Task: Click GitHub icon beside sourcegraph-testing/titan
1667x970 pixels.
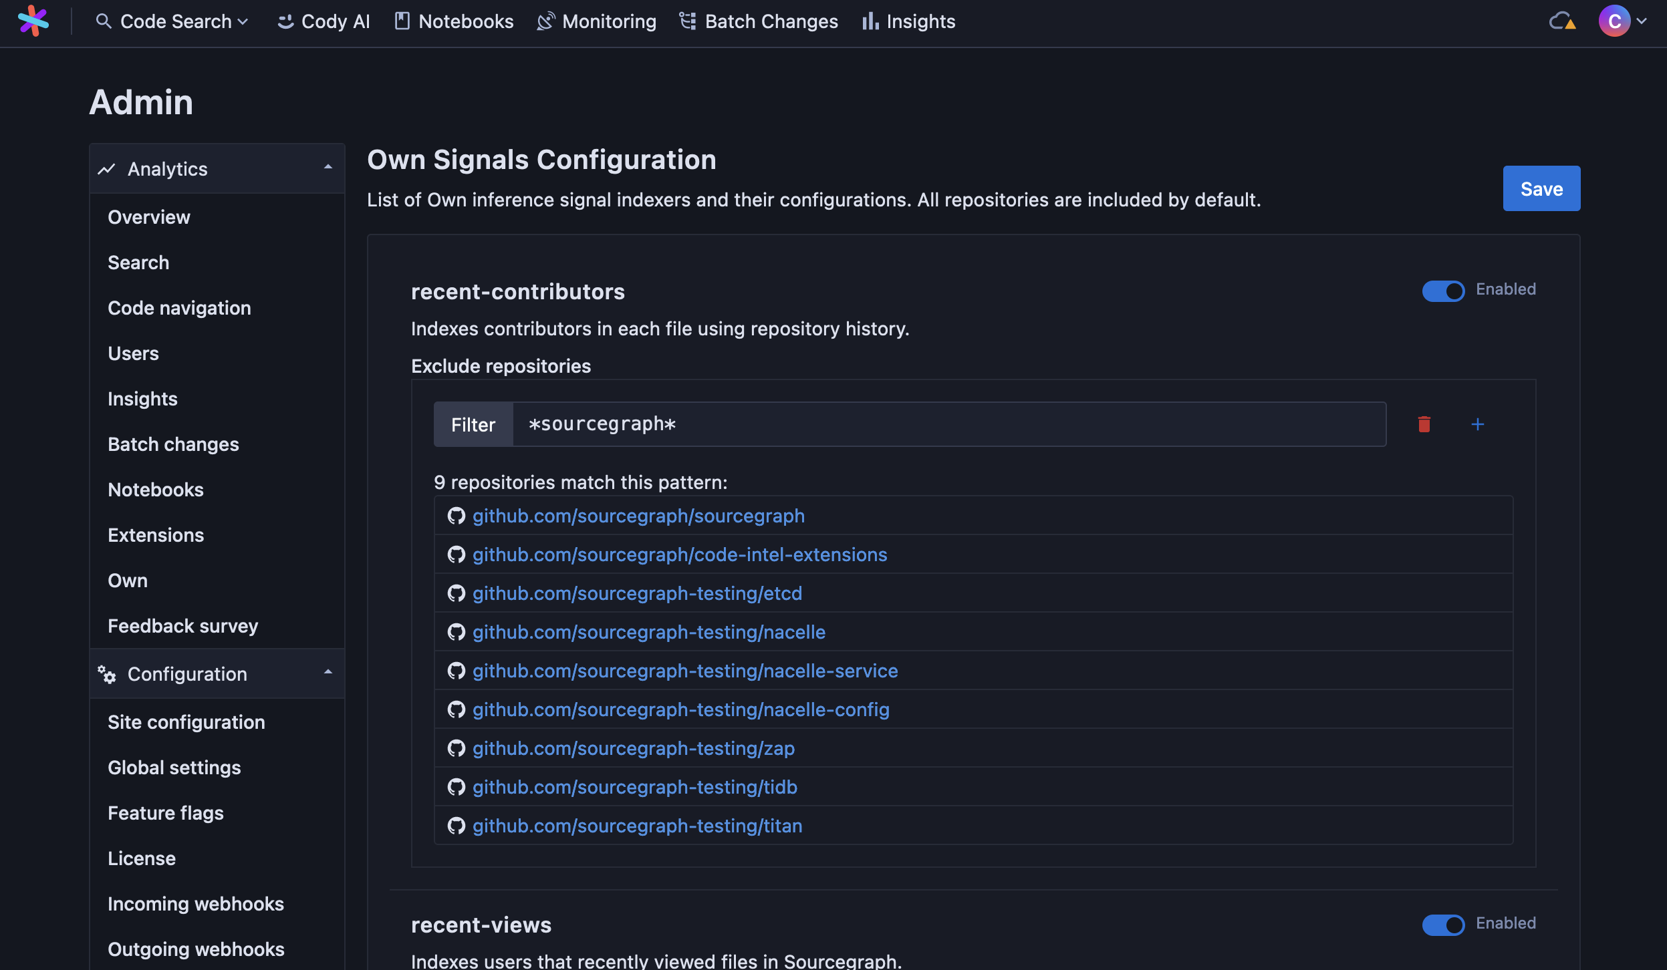Action: 457,826
